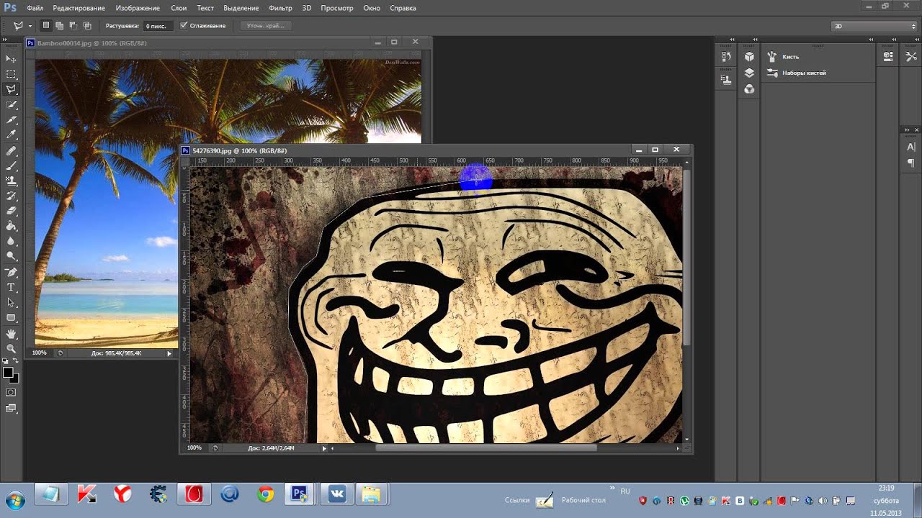This screenshot has width=922, height=518.
Task: Click the Уточн. край button
Action: [266, 26]
